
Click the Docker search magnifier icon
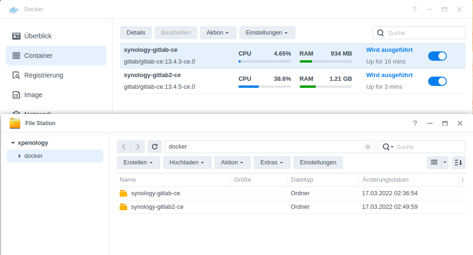(381, 33)
